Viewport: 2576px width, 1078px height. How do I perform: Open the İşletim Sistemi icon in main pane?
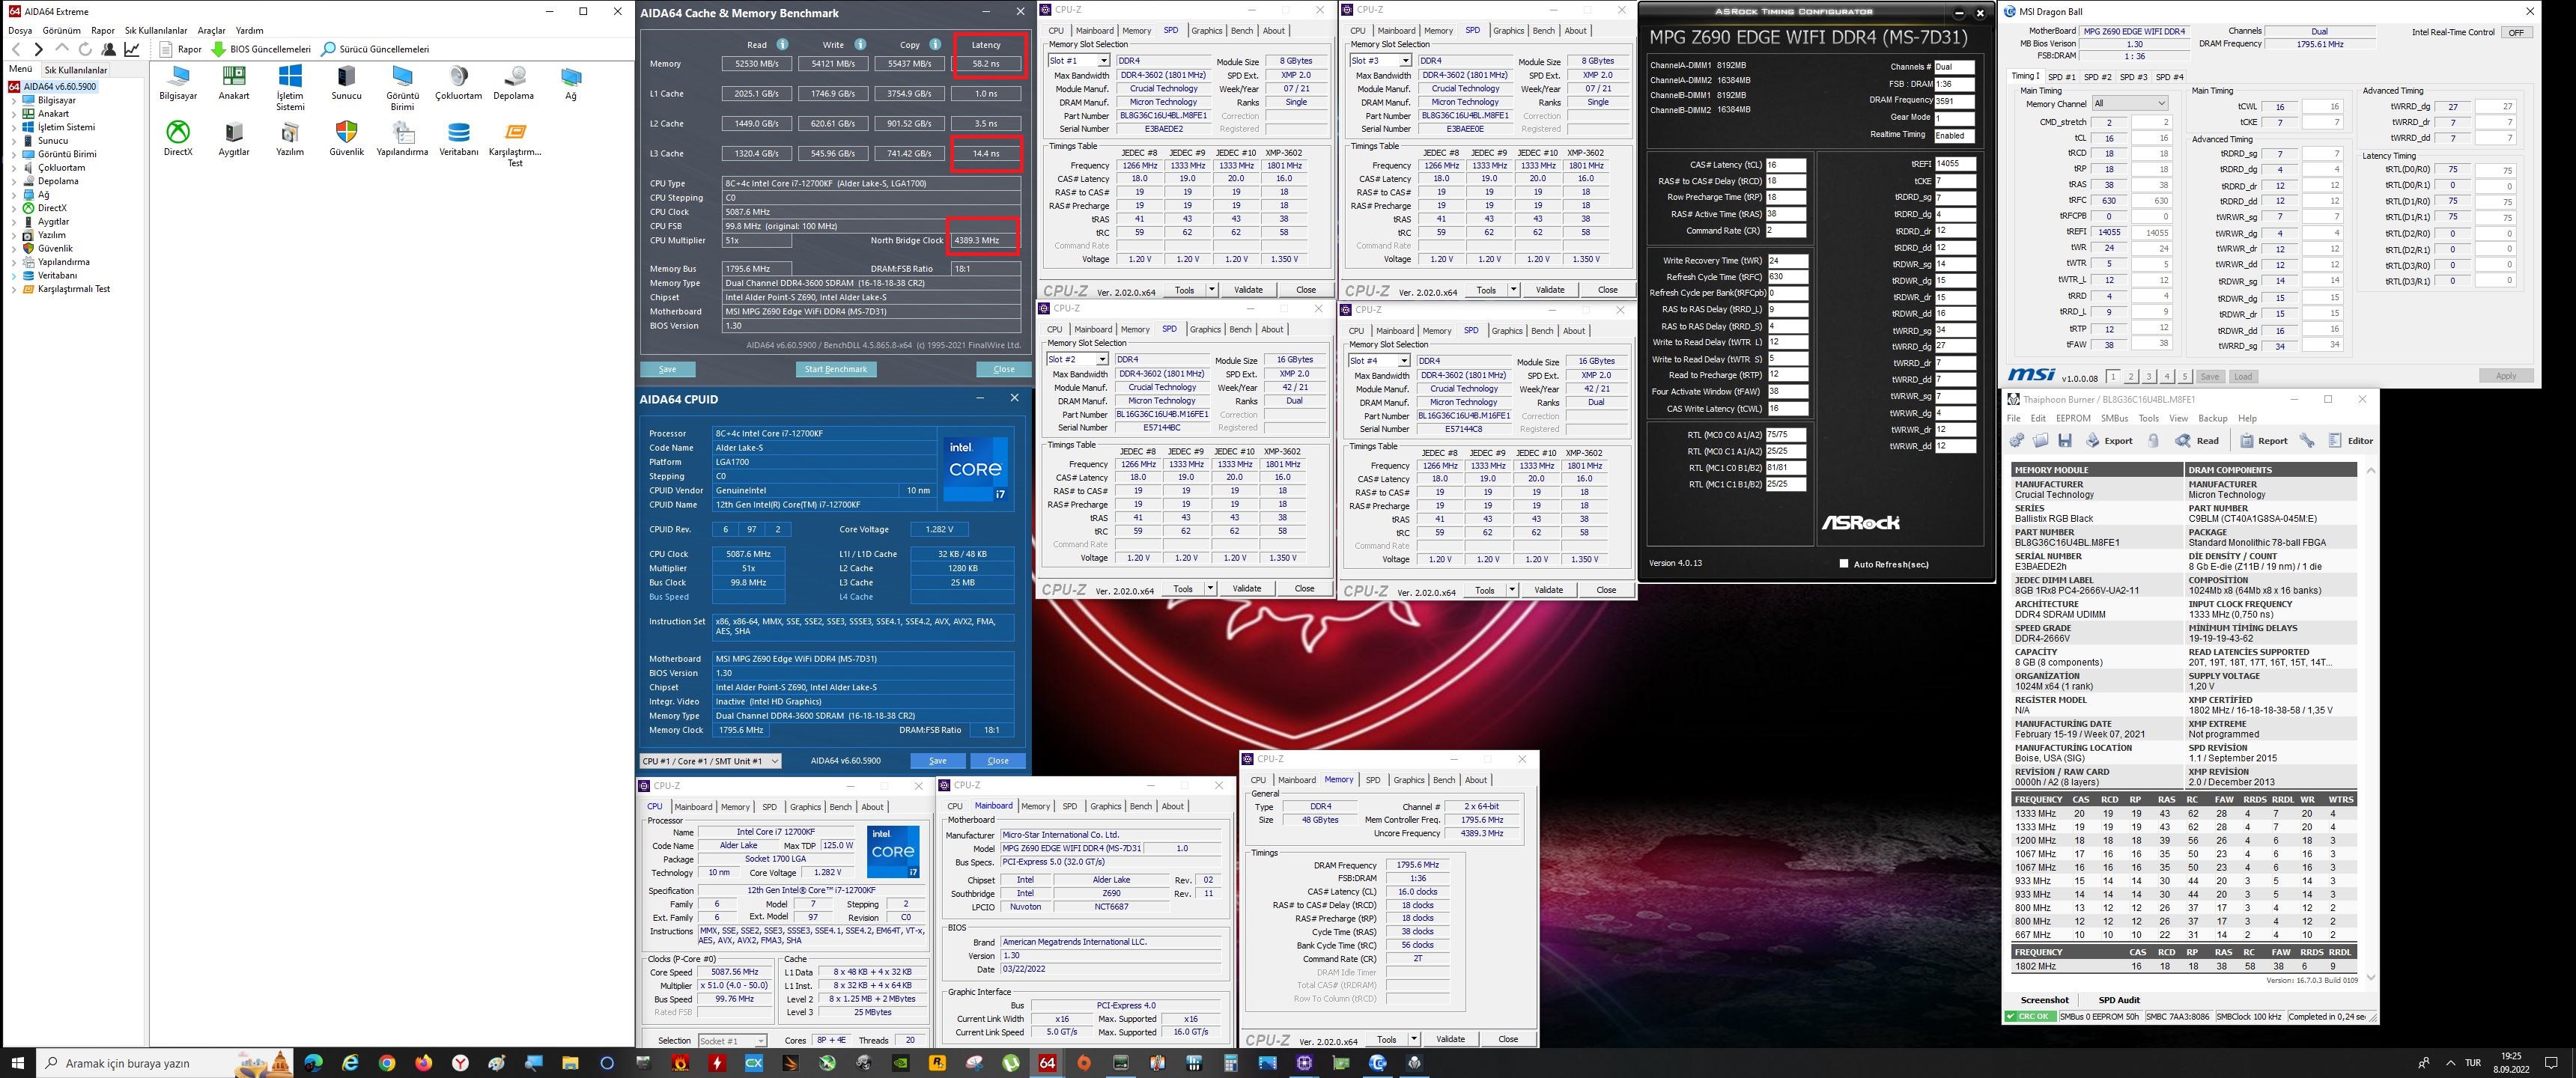pos(290,88)
